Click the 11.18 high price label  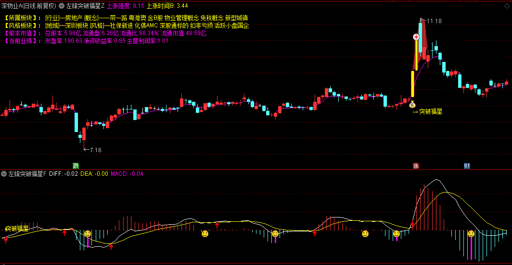pyautogui.click(x=434, y=21)
